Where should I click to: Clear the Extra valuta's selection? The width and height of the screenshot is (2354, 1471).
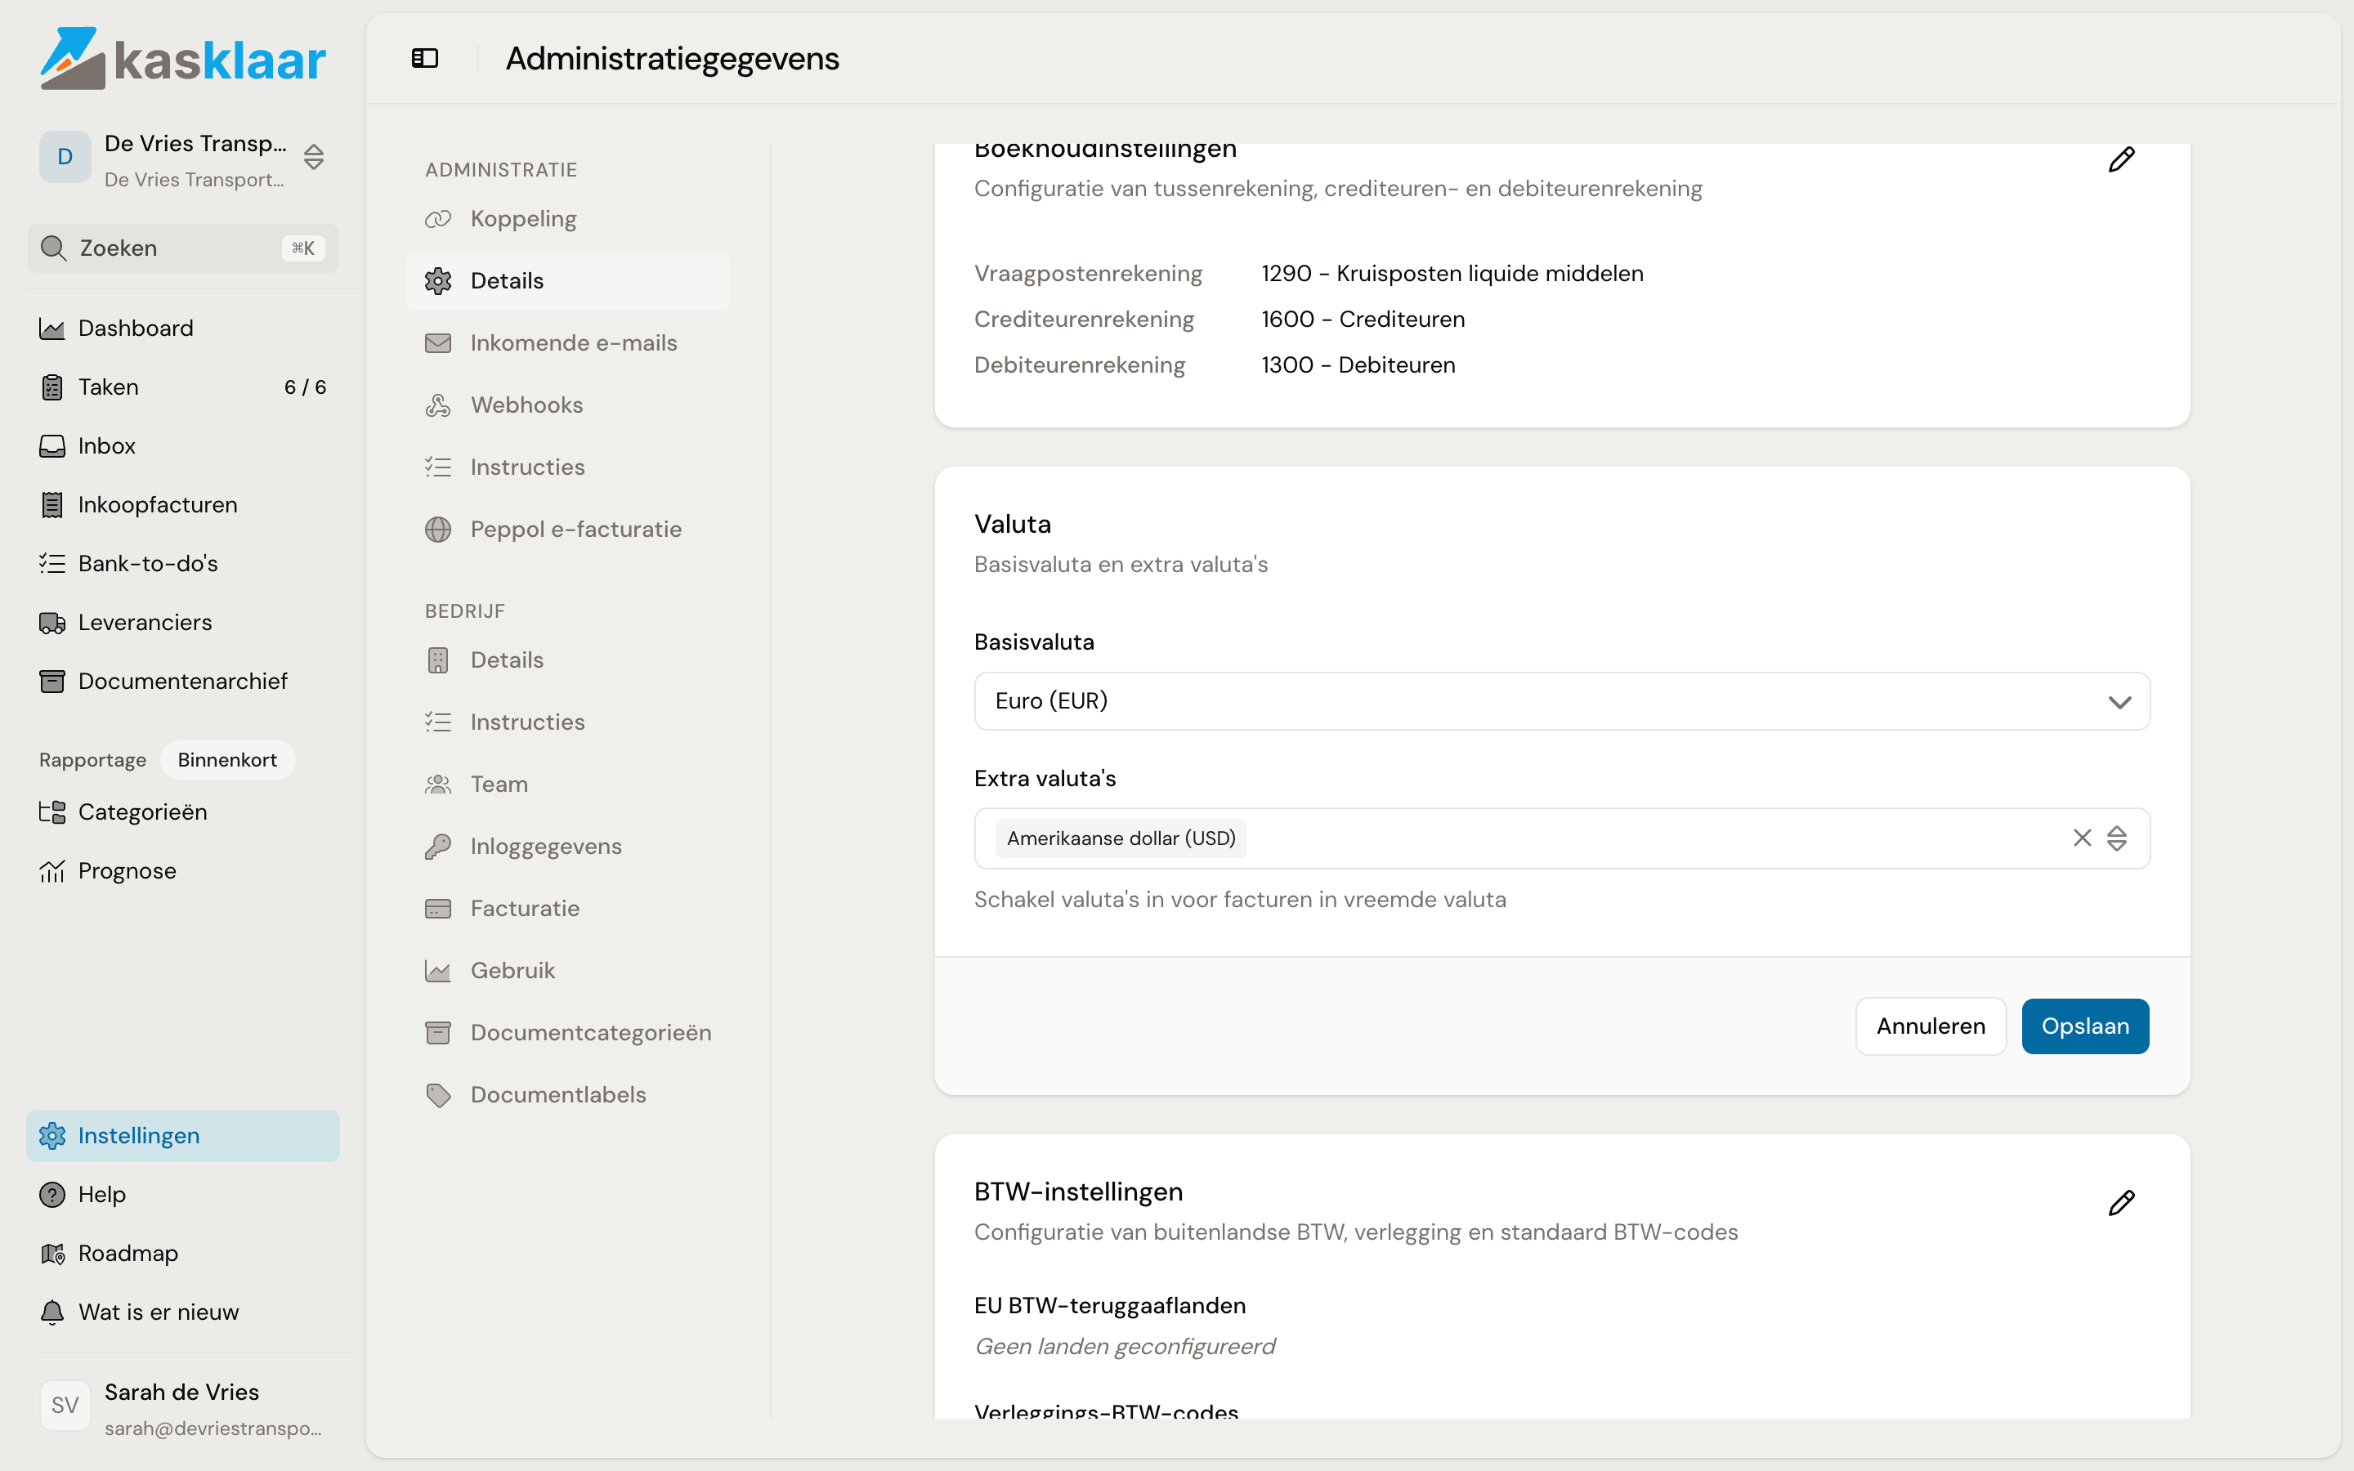tap(2082, 838)
